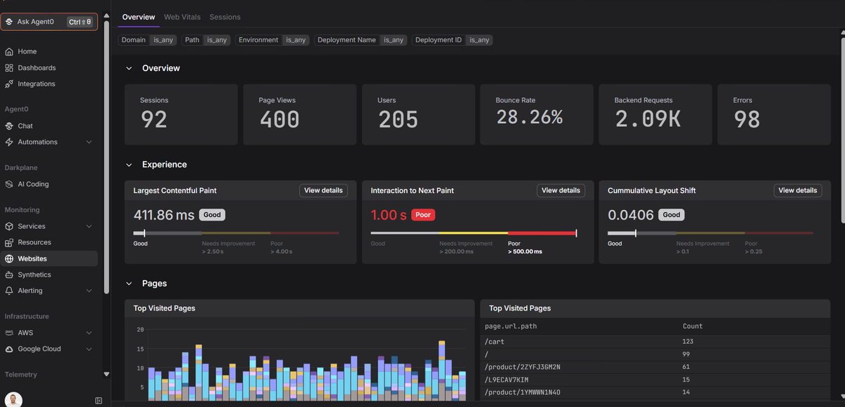Viewport: 845px width, 407px height.
Task: Open the Deployment Name filter
Action: pyautogui.click(x=361, y=40)
